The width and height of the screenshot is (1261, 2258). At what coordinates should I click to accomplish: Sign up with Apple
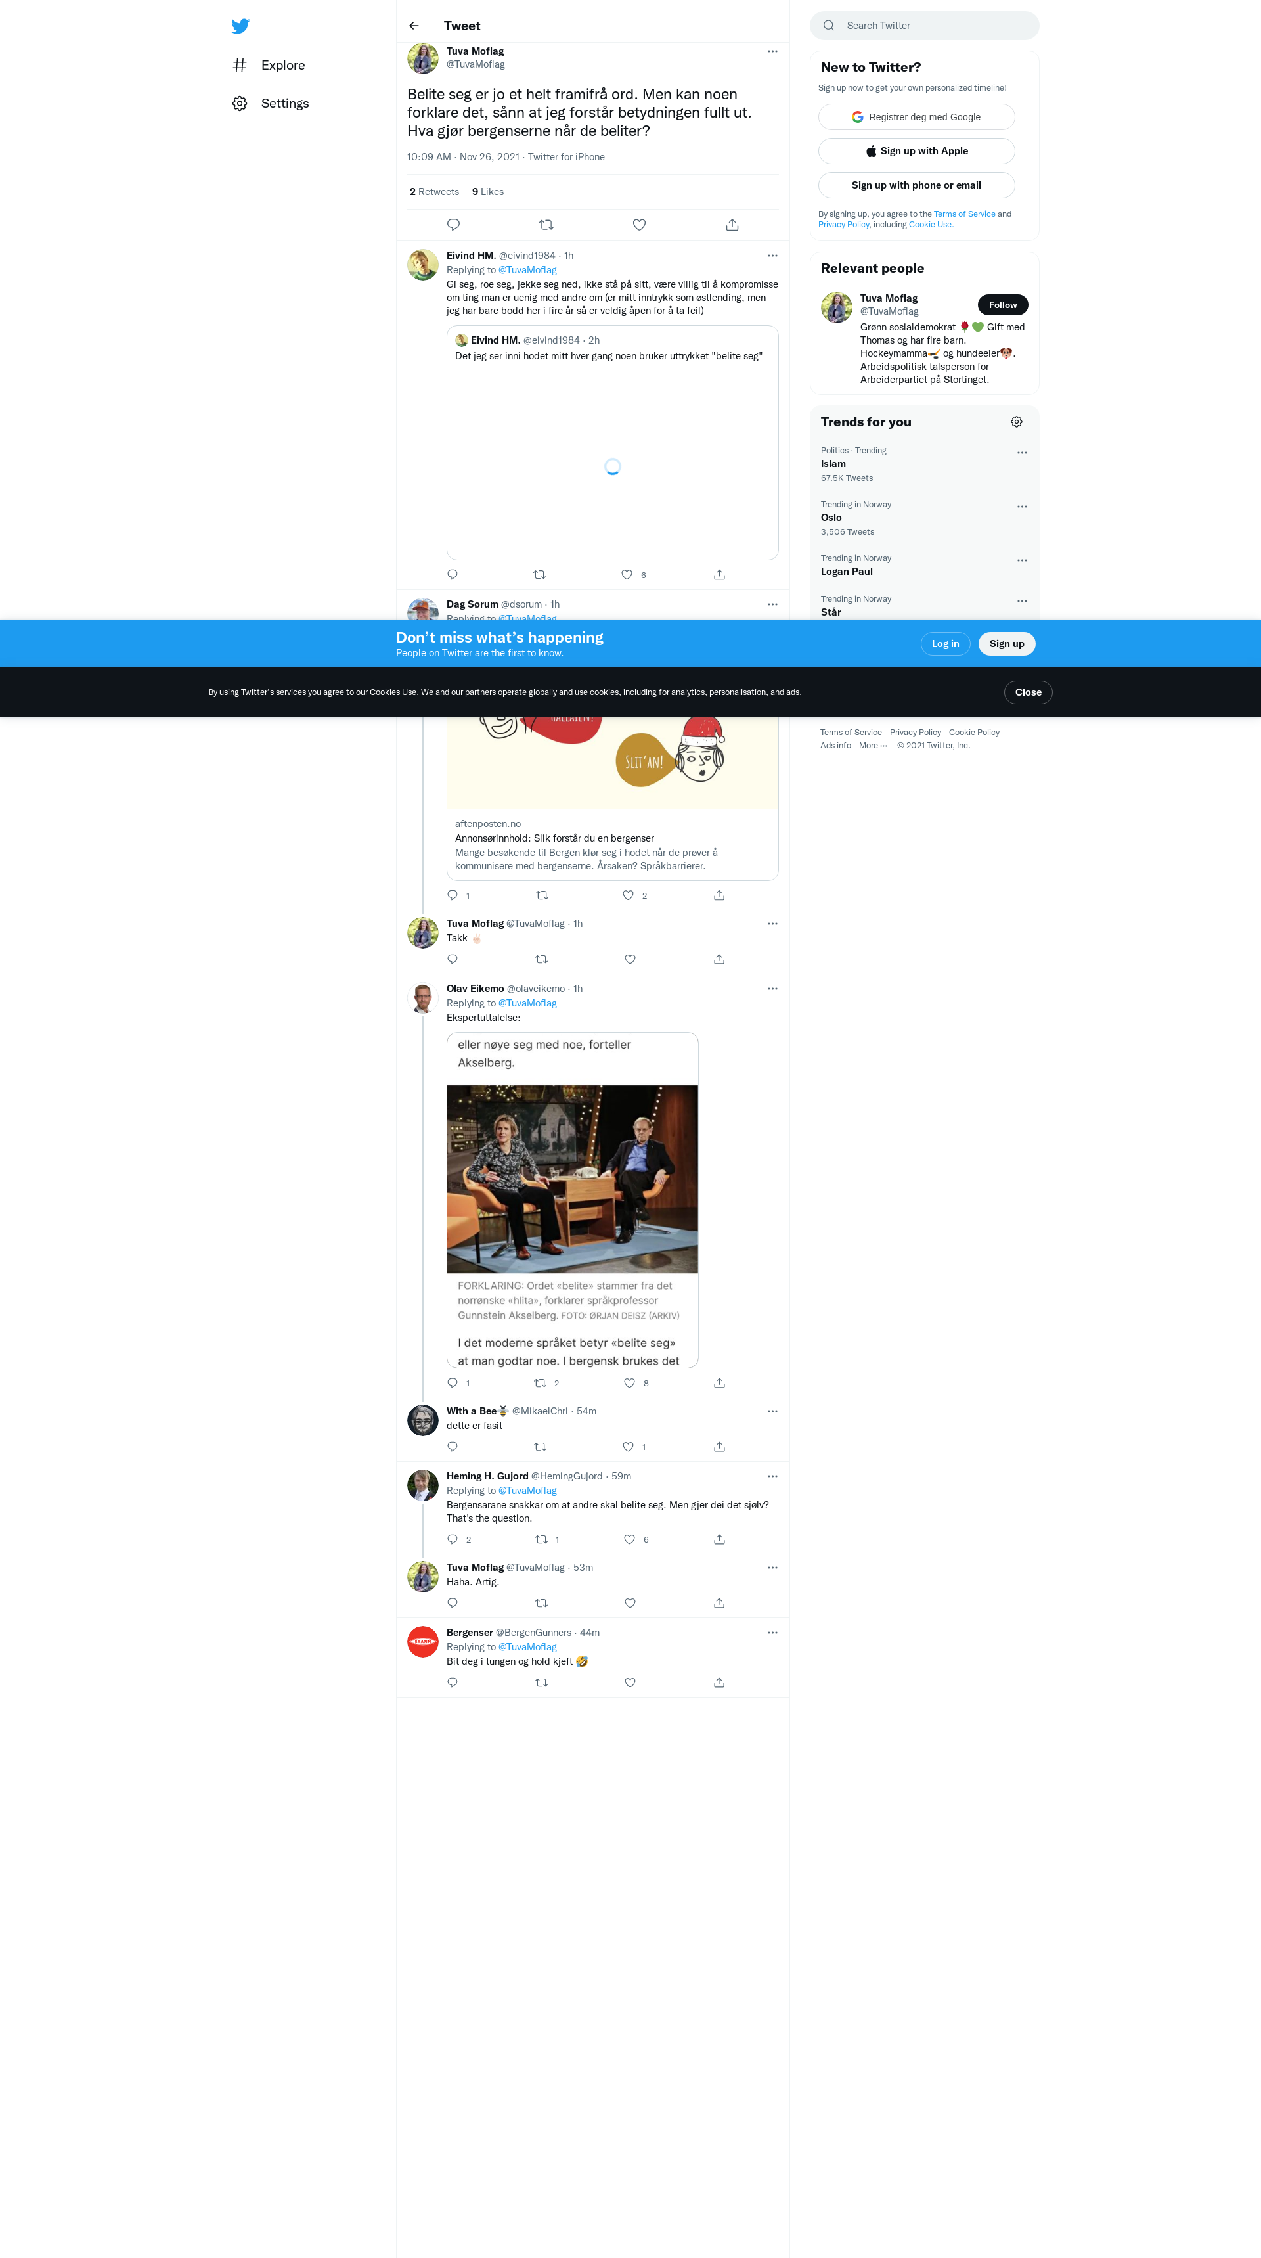(x=916, y=150)
